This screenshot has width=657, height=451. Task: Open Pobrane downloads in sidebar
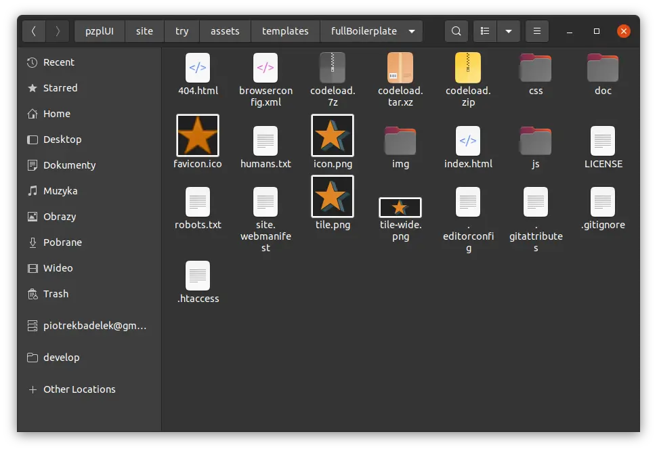(x=62, y=242)
